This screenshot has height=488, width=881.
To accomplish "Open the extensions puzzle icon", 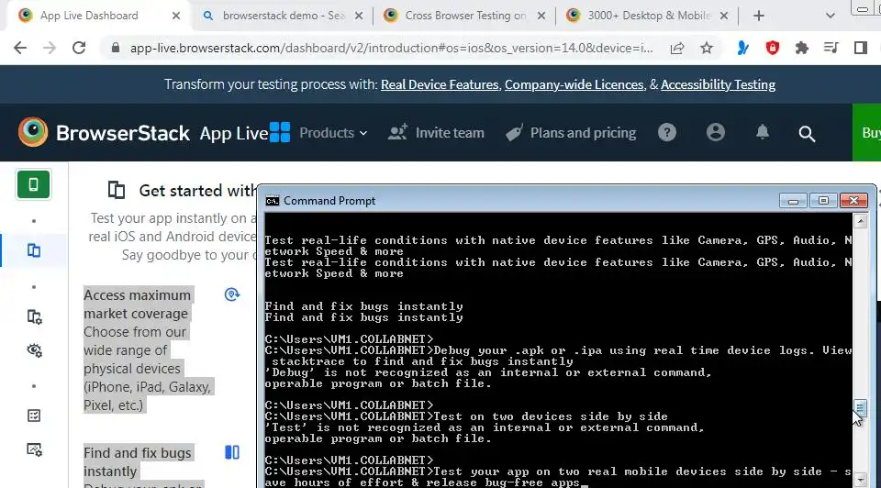I will (x=802, y=49).
